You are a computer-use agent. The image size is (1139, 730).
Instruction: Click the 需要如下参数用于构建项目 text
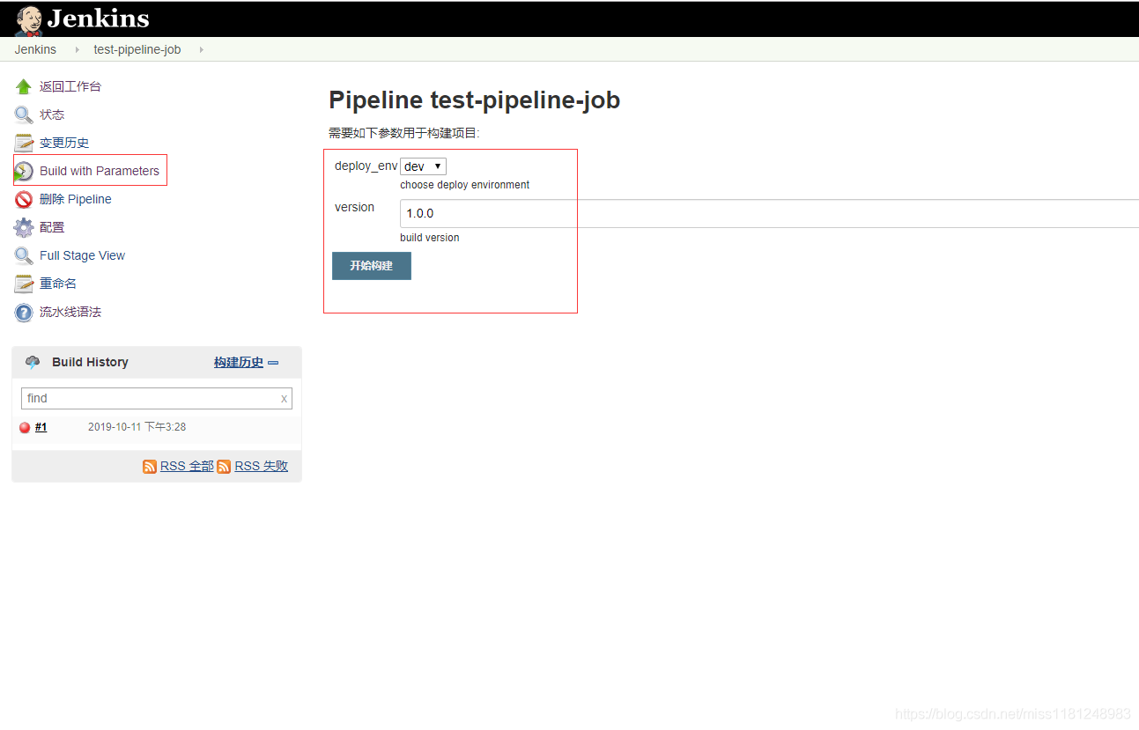[x=403, y=133]
